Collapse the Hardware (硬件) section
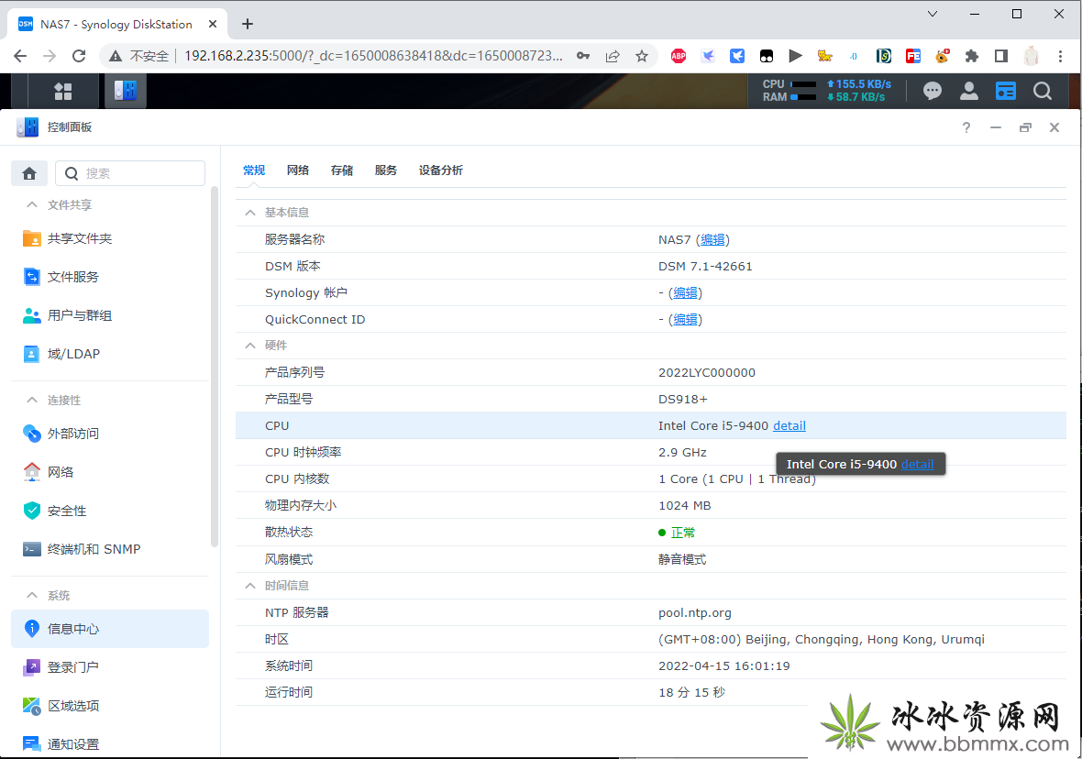The image size is (1082, 759). point(249,346)
